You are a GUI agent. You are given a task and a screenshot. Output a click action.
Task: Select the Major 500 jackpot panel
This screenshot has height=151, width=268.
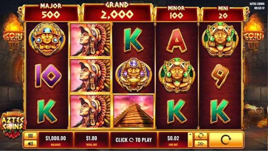coord(51,12)
